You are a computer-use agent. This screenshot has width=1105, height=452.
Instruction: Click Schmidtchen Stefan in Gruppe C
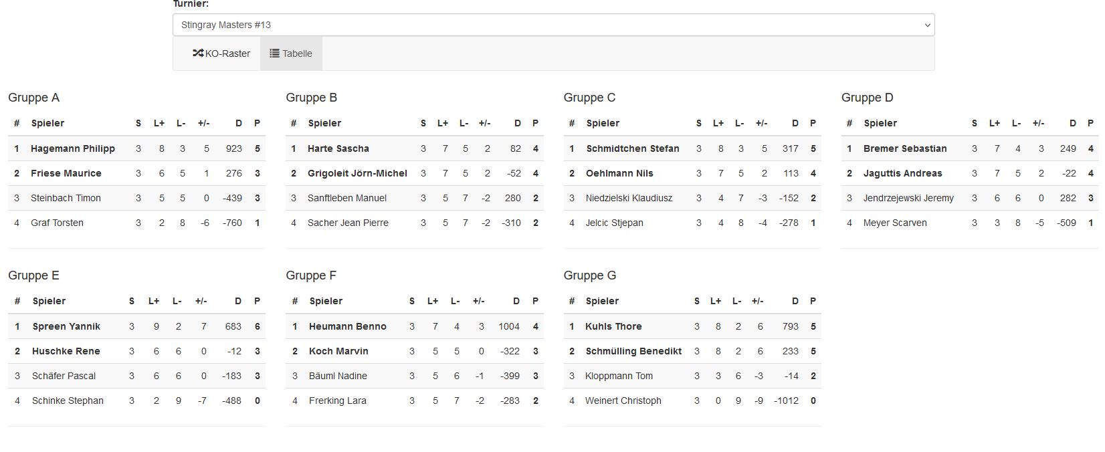pos(633,148)
